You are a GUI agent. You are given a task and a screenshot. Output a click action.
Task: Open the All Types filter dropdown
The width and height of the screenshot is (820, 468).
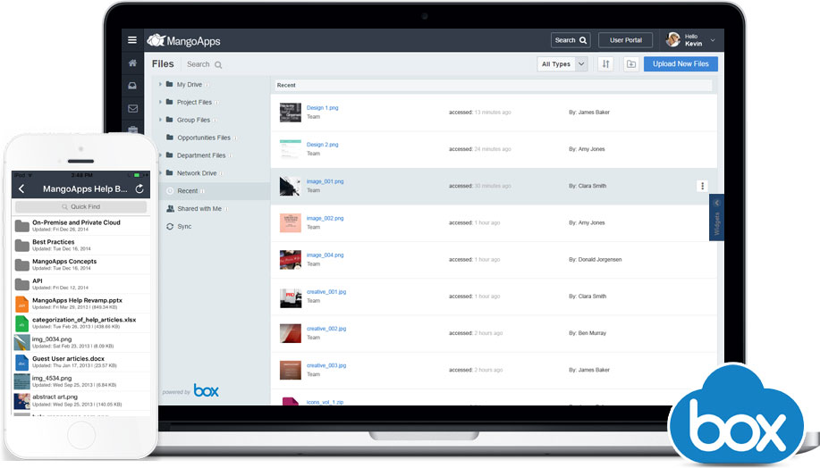pyautogui.click(x=562, y=63)
